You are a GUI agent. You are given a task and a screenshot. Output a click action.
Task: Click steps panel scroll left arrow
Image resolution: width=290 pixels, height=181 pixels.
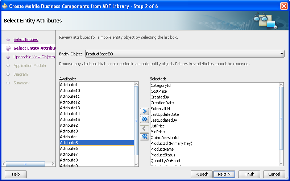[4, 164]
